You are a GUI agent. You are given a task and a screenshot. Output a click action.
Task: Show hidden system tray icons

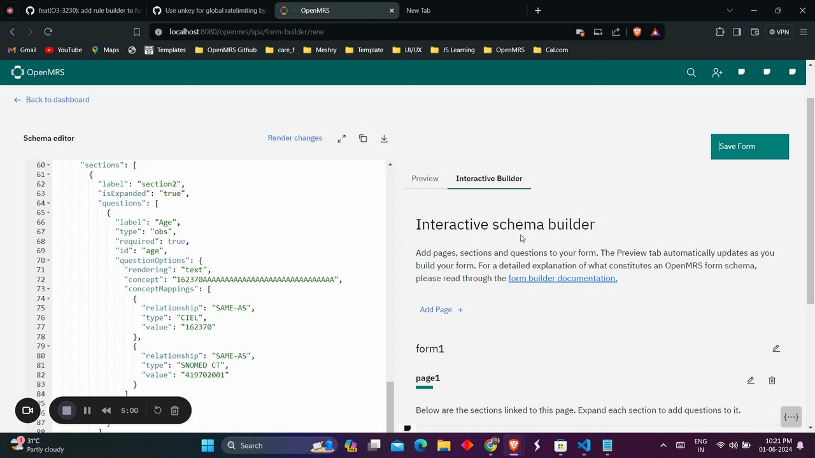(663, 445)
